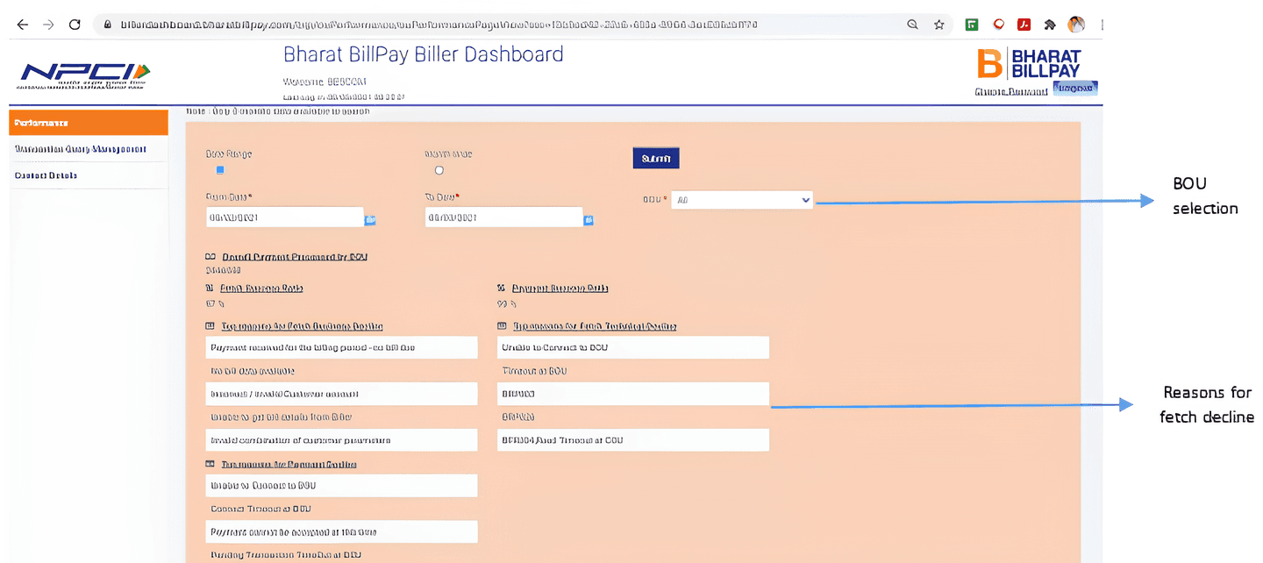The height and width of the screenshot is (563, 1263).
Task: Click the browser address bar URL
Action: (x=439, y=25)
